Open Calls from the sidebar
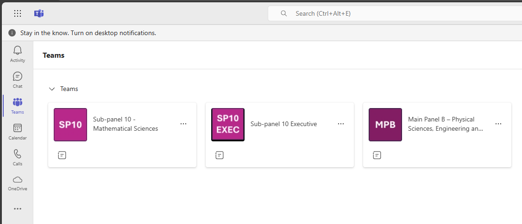 tap(18, 157)
